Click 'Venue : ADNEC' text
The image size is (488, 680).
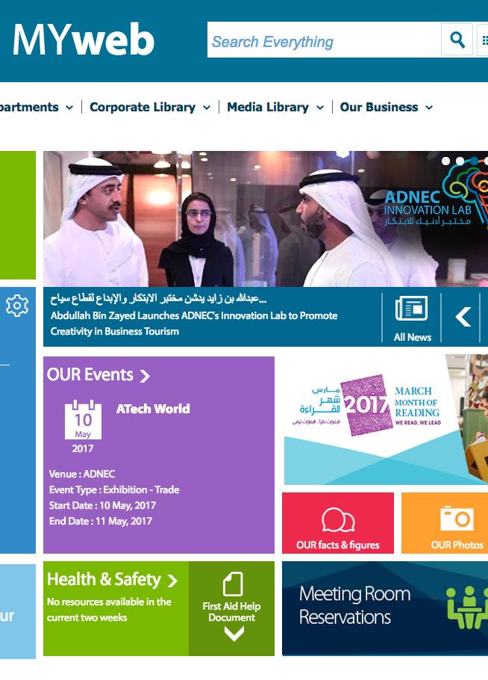pos(82,474)
